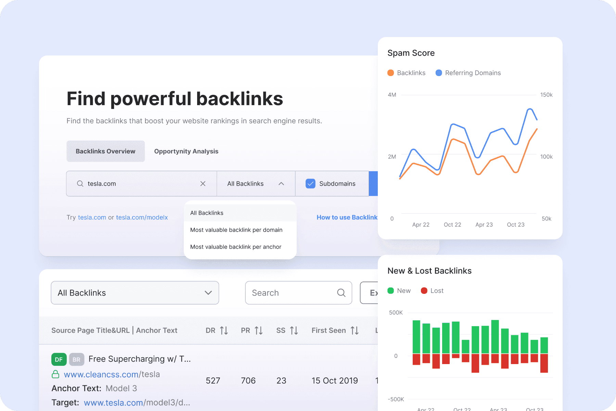
Task: Follow the tesla.com example link
Action: click(x=92, y=217)
